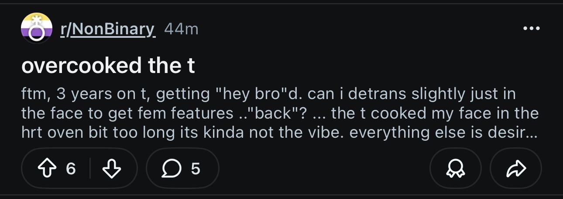Tap the NonBinary community avatar
The width and height of the screenshot is (563, 199).
(37, 28)
